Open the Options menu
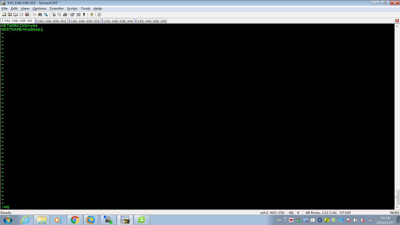The image size is (400, 225). pos(39,8)
